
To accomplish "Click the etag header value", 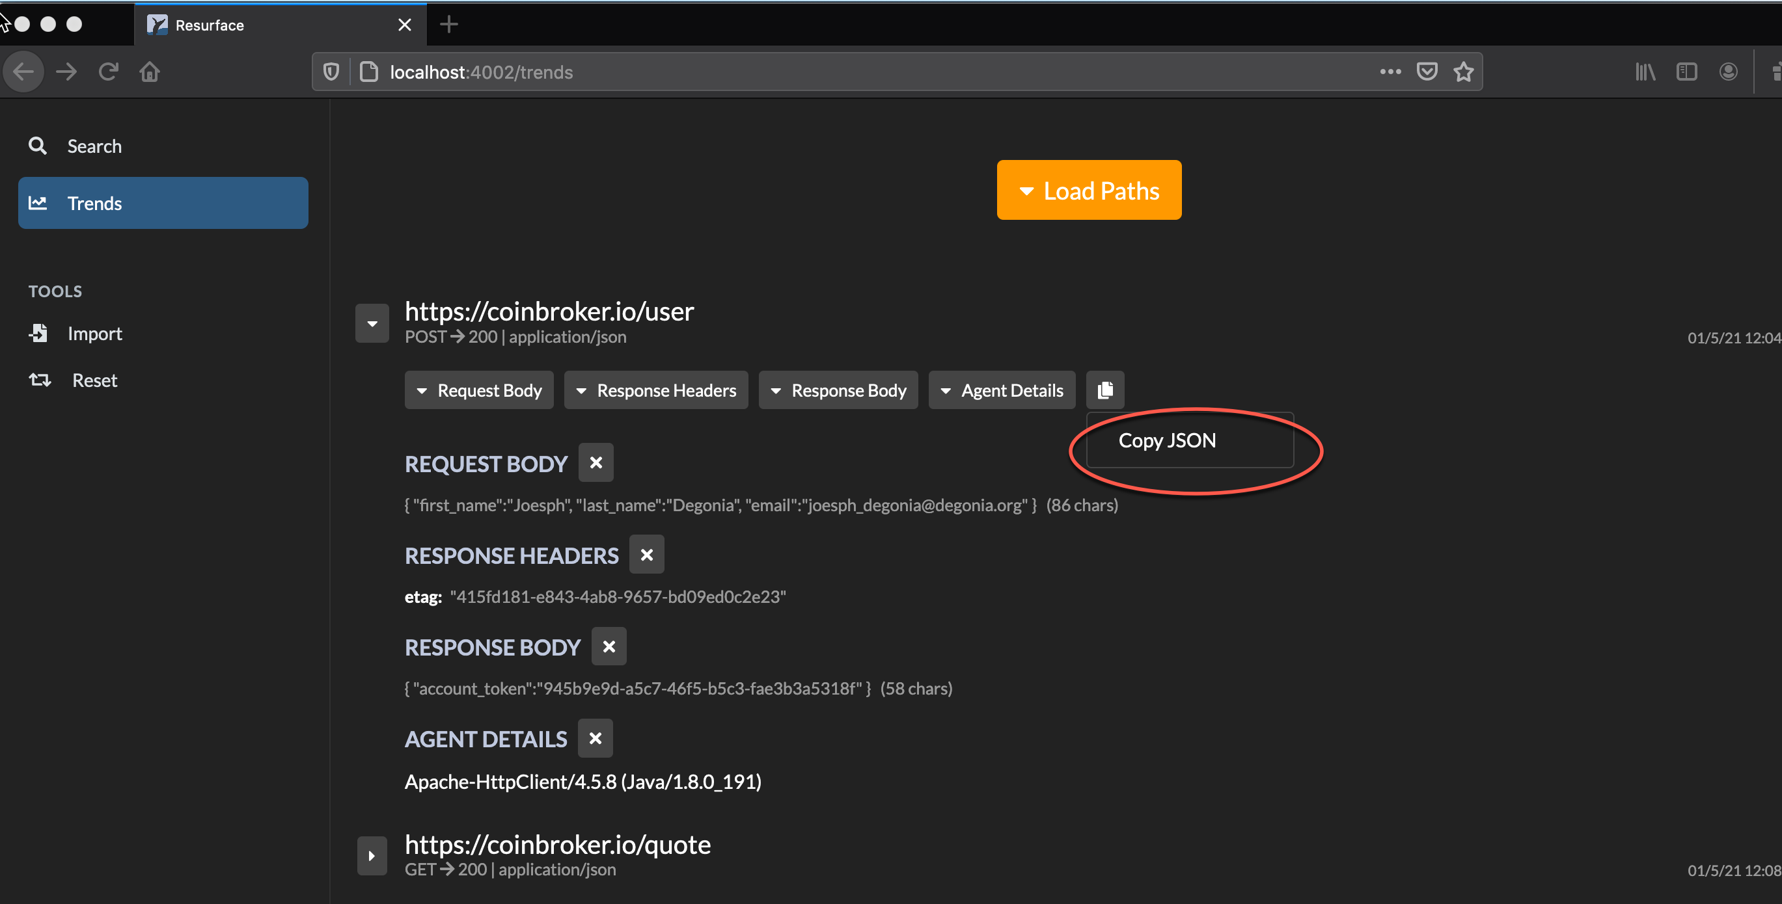I will (x=618, y=597).
